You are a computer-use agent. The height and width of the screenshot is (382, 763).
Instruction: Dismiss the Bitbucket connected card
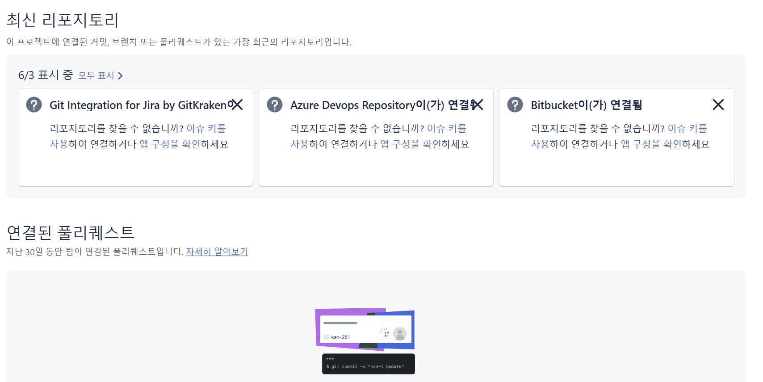pos(718,105)
